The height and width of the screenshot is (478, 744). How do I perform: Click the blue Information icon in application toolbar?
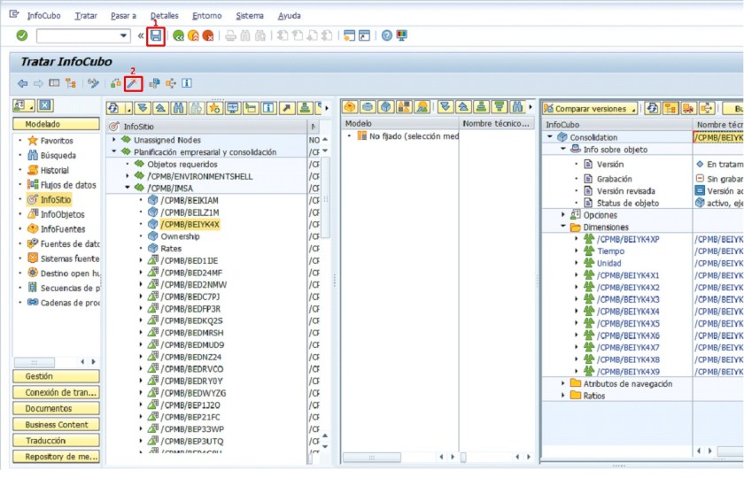pyautogui.click(x=187, y=83)
